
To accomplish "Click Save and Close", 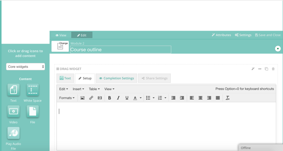I will click(268, 35).
